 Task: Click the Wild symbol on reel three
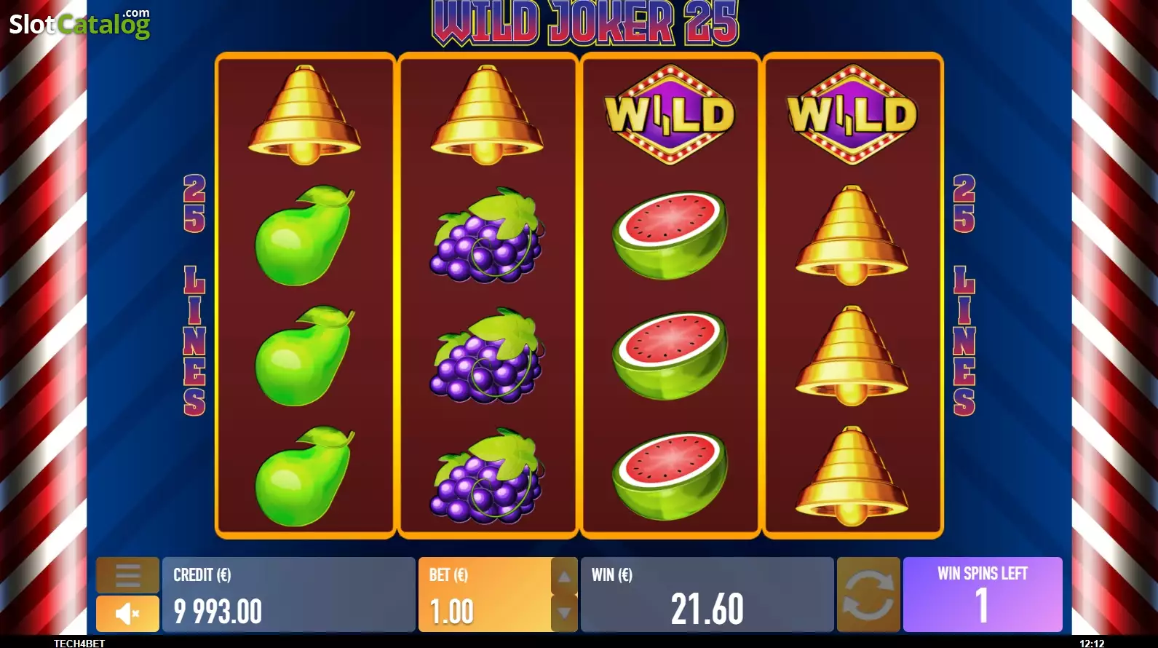tap(670, 114)
